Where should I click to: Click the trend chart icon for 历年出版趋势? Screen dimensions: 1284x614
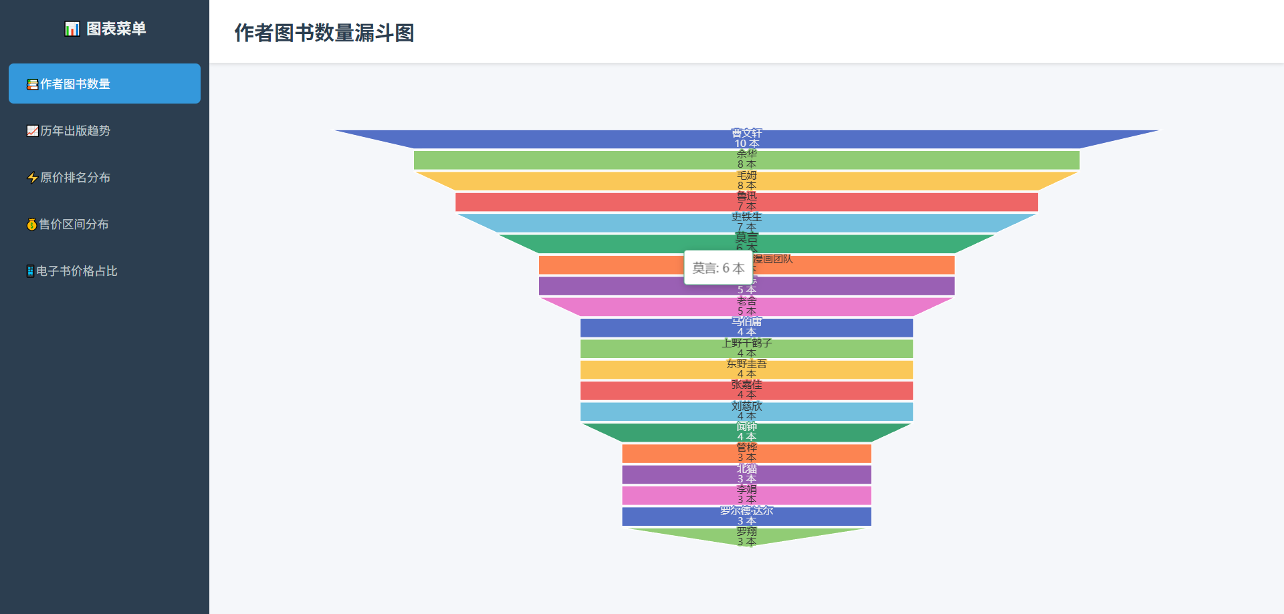[32, 131]
